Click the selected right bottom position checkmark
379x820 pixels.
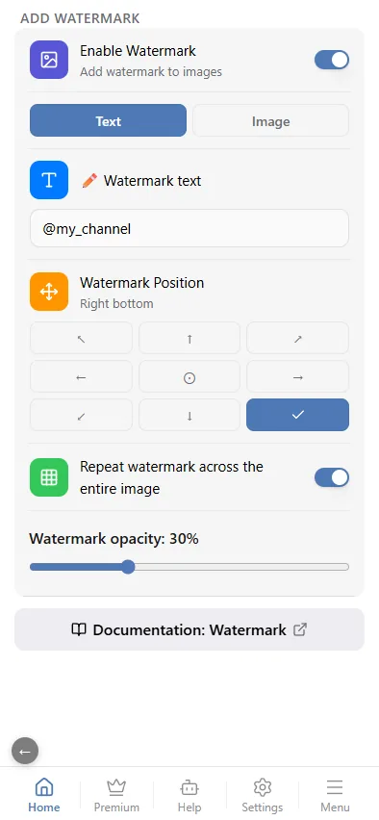pos(297,415)
